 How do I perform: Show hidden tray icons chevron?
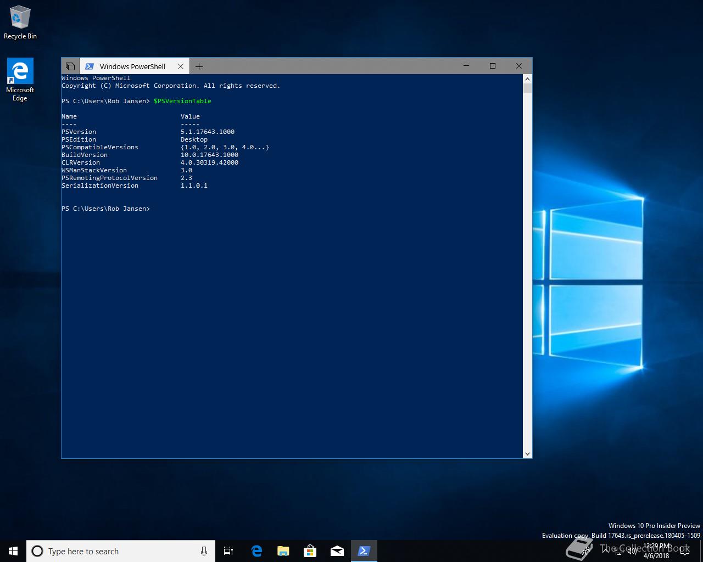point(605,551)
